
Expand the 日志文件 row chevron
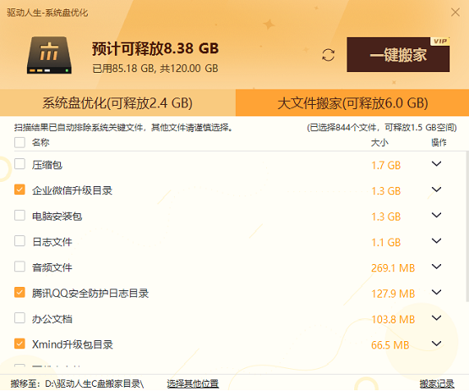pyautogui.click(x=436, y=241)
